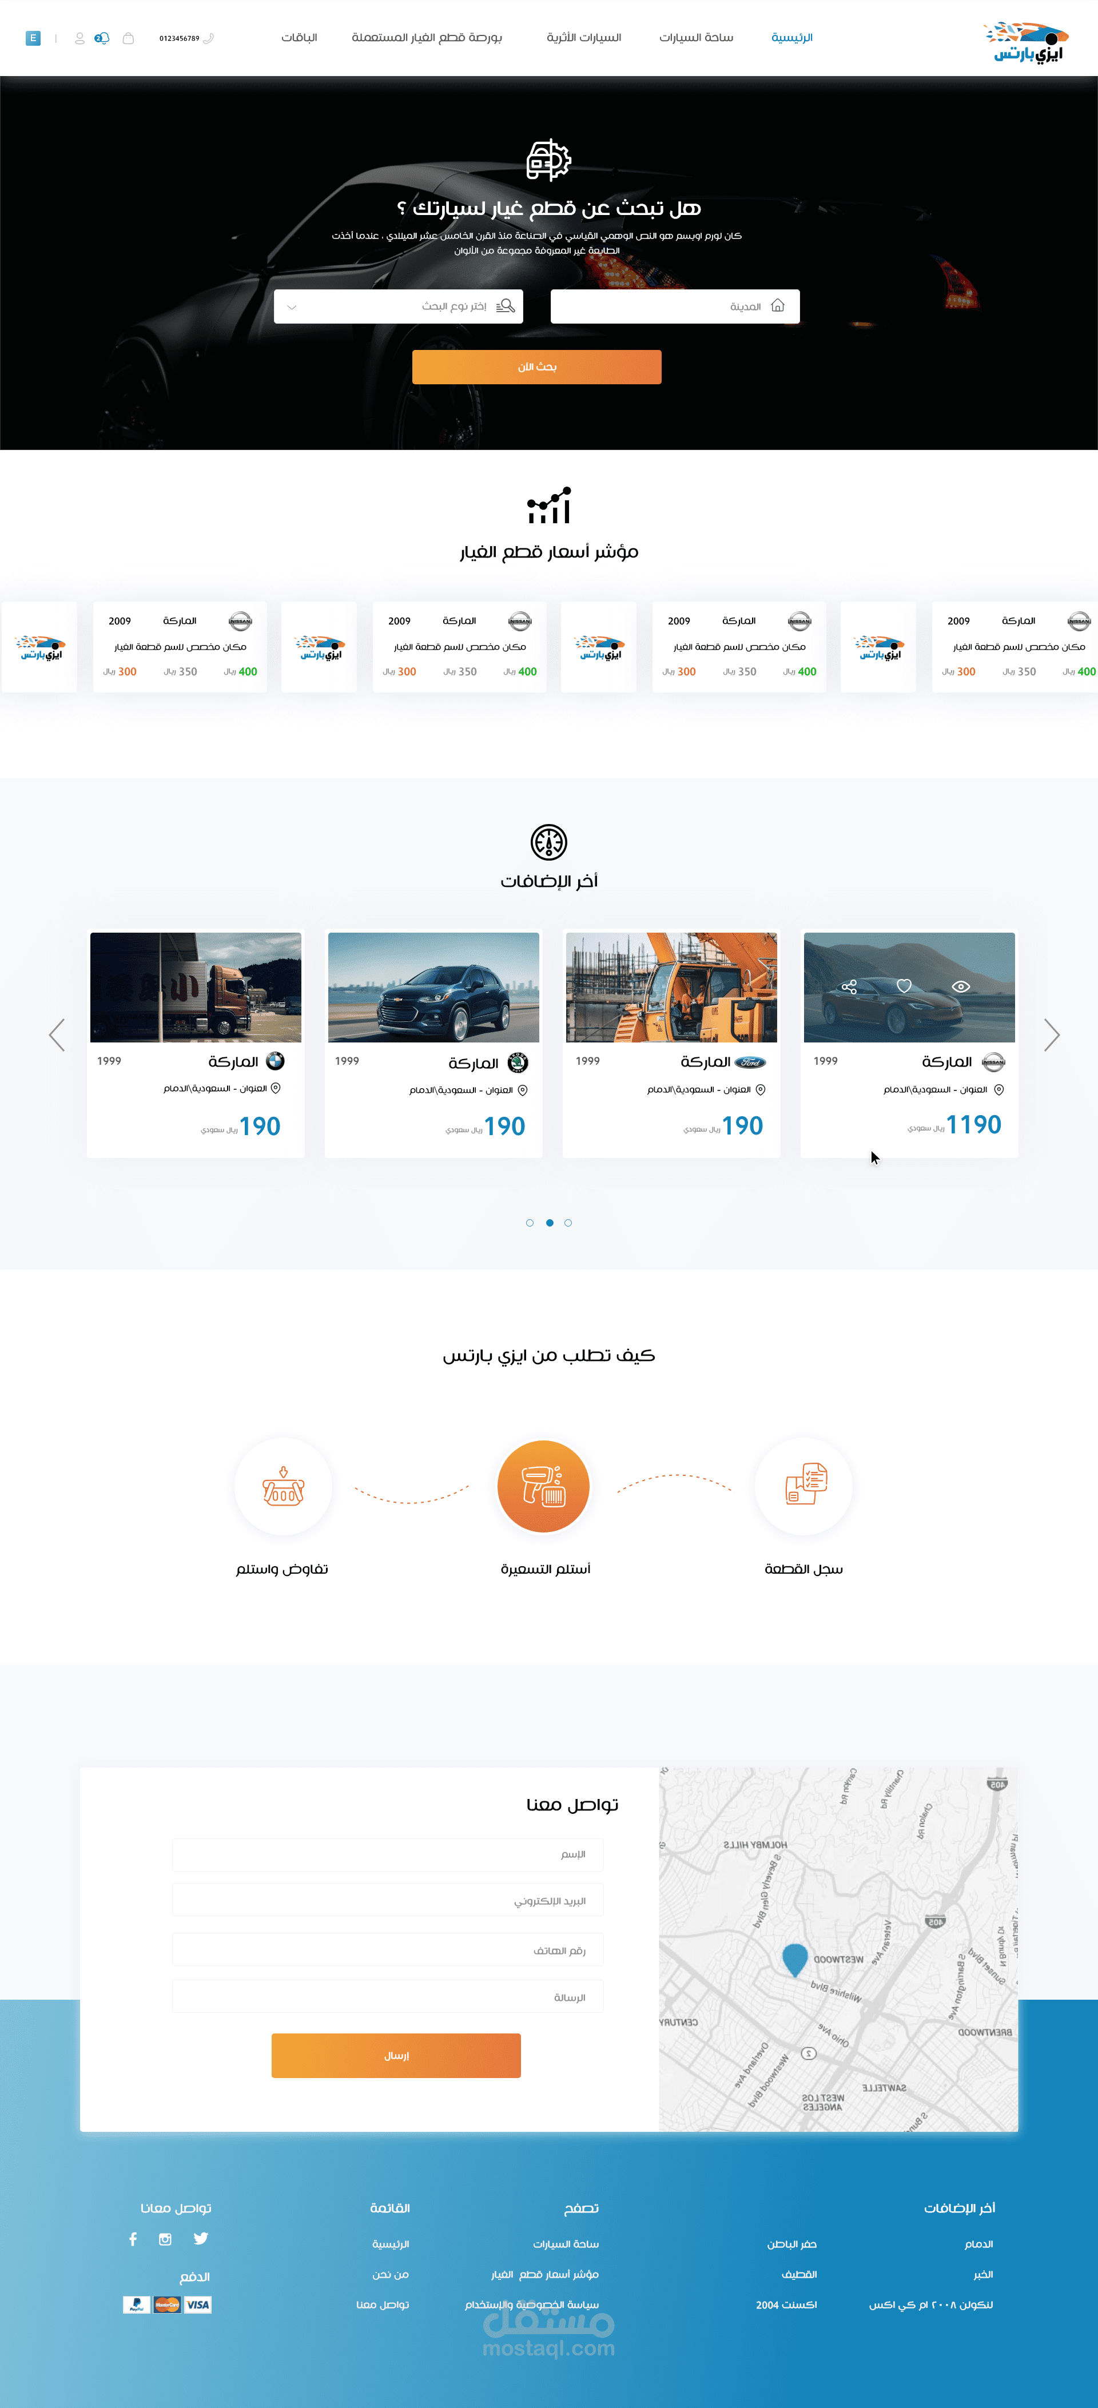
Task: Open Instagram icon in footer
Action: tap(165, 2239)
